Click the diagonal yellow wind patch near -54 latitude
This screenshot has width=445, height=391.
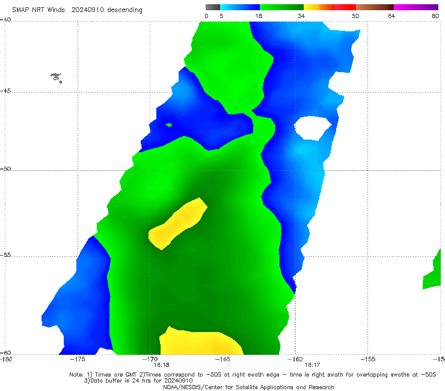[178, 223]
